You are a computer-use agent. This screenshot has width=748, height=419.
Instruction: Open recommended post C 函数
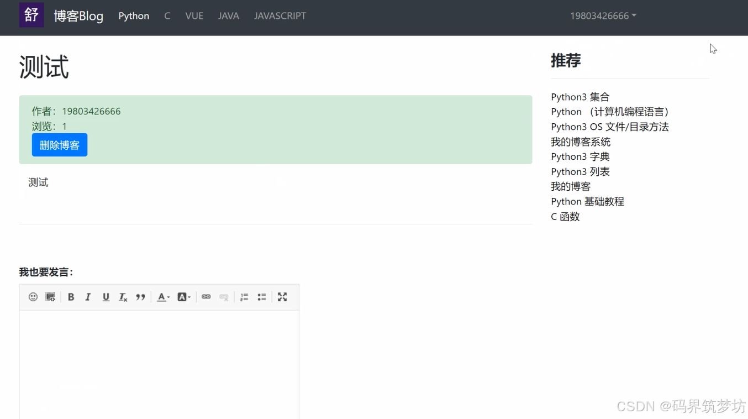(x=565, y=217)
